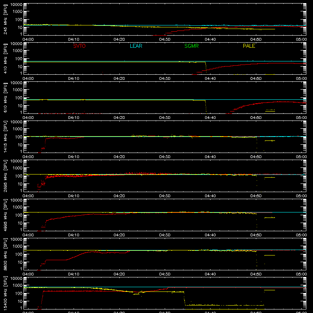Click the 100 tick of the 15400 MHz panel
Viewport: 313px width, 313px height.
(19, 293)
